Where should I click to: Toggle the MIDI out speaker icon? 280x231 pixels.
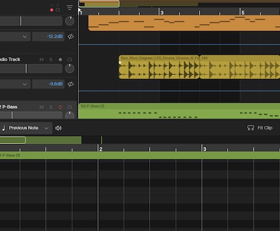[x=58, y=128]
